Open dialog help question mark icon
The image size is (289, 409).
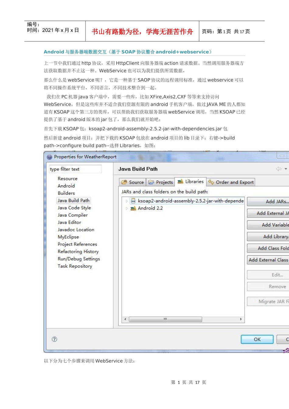pyautogui.click(x=54, y=339)
